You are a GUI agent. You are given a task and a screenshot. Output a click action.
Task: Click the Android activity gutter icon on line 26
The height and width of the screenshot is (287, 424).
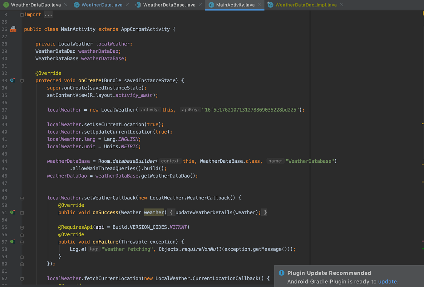pyautogui.click(x=13, y=29)
